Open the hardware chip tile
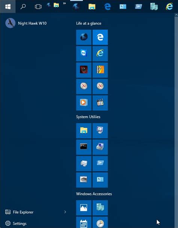Image resolution: width=178 pixels, height=228 pixels. (x=84, y=180)
